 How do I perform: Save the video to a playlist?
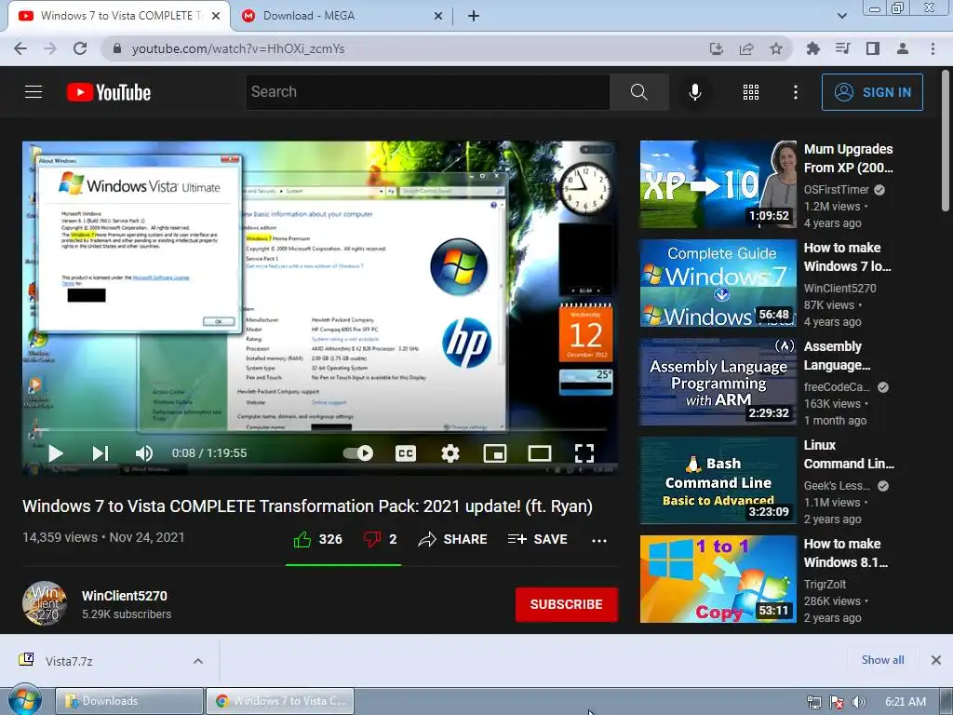point(537,539)
